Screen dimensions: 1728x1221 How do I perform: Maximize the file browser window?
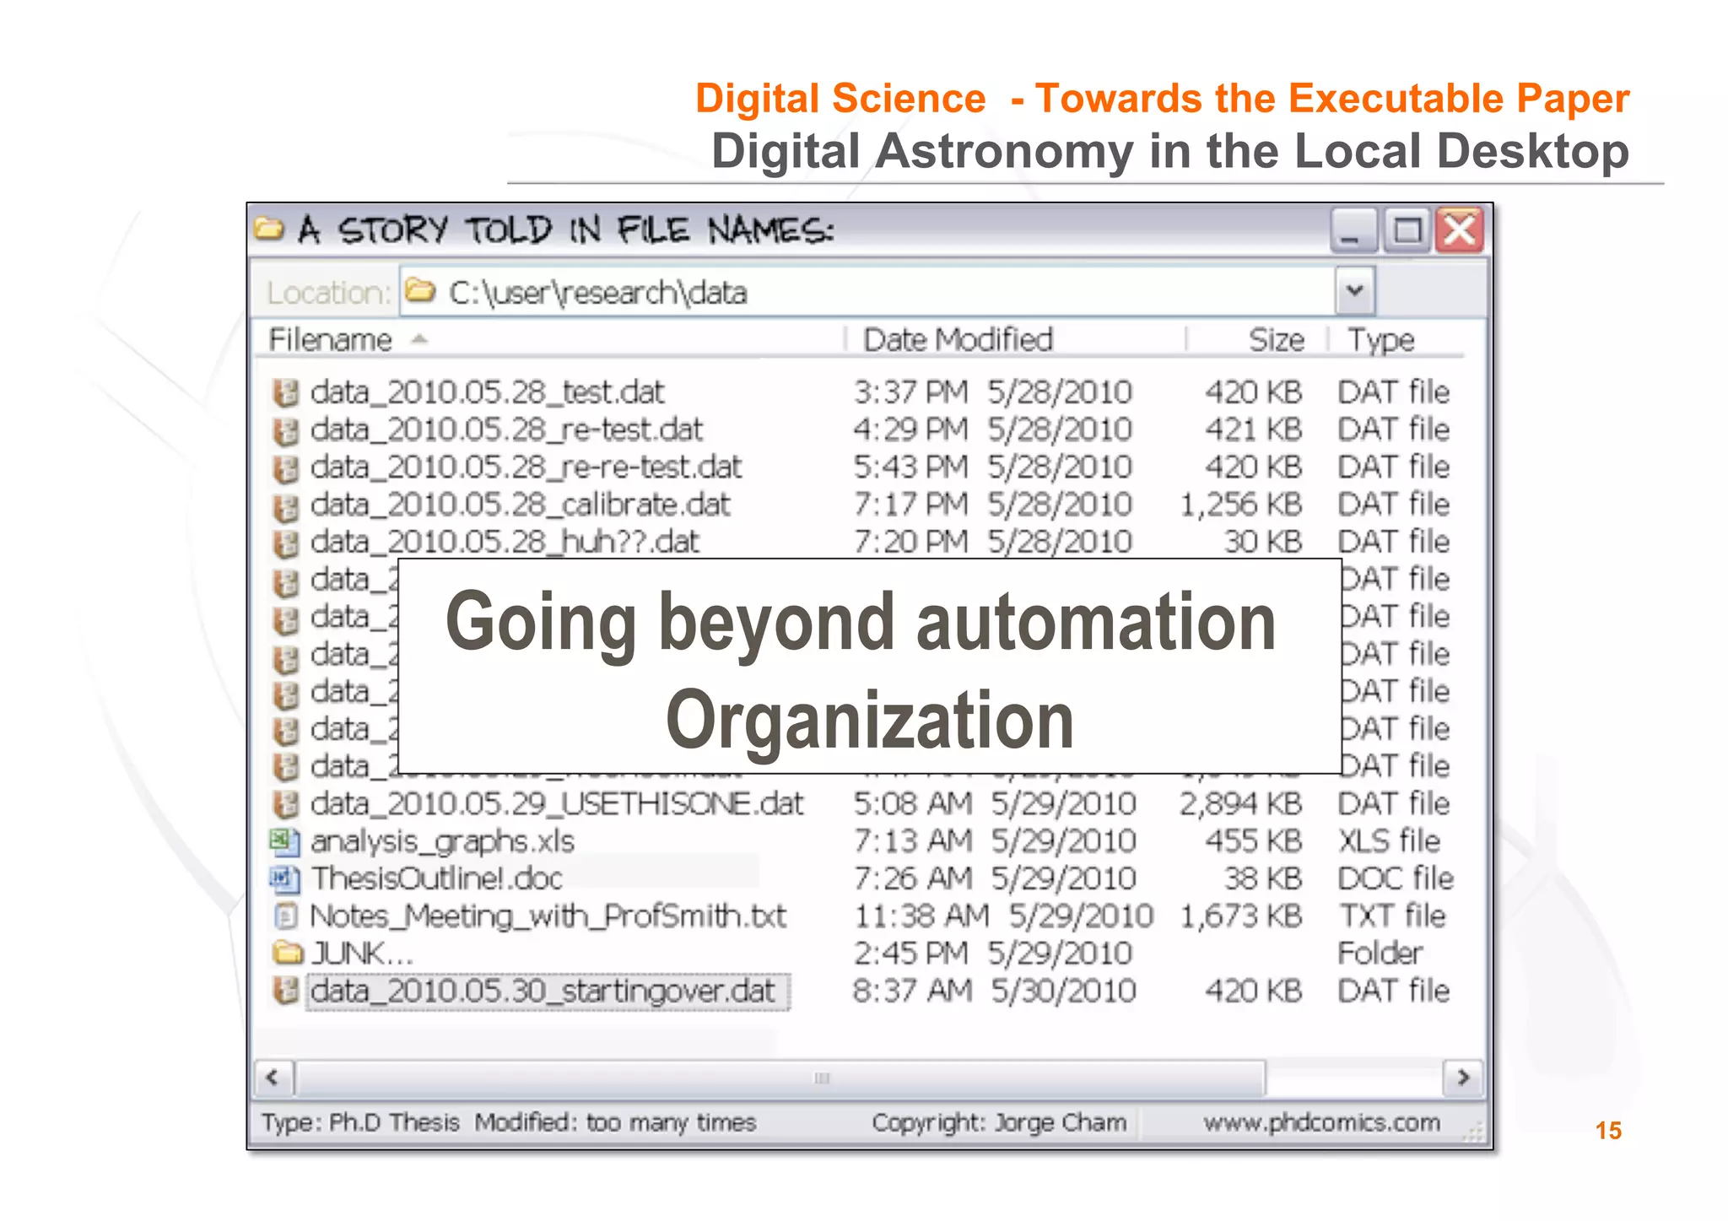[1407, 230]
